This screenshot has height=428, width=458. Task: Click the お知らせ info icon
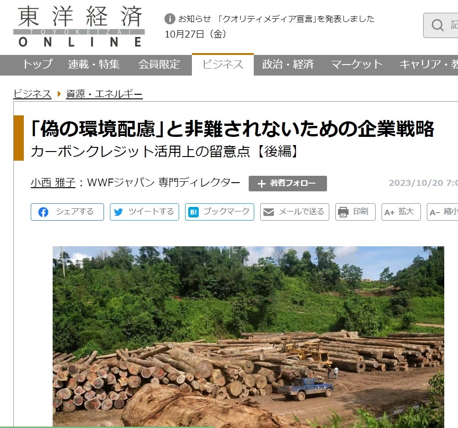click(x=170, y=19)
